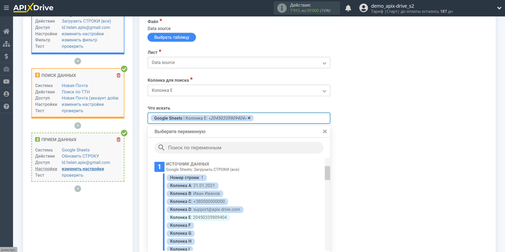Open the Колонка для поиска dropdown
The height and width of the screenshot is (252, 505).
(x=239, y=90)
